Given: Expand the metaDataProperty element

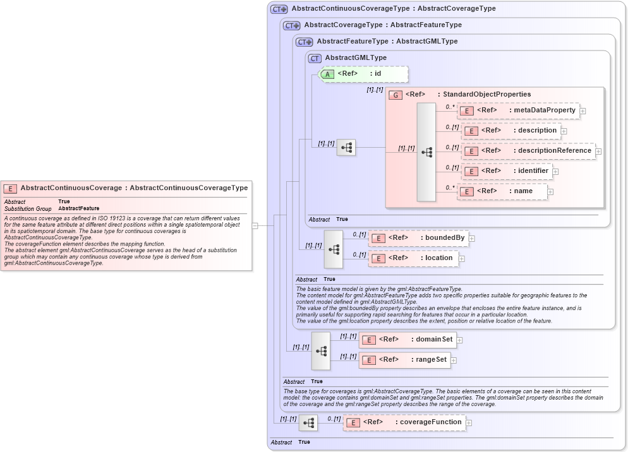Looking at the screenshot, I should (583, 111).
